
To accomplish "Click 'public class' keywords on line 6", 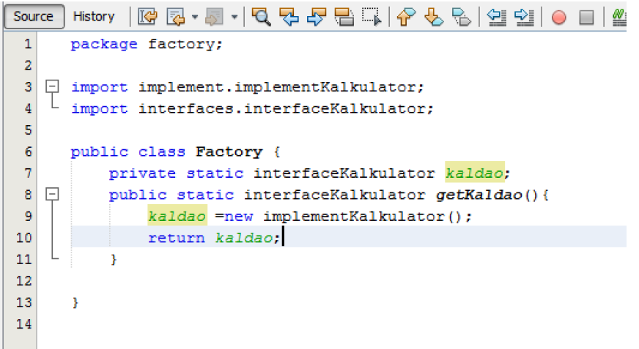I will click(x=128, y=151).
